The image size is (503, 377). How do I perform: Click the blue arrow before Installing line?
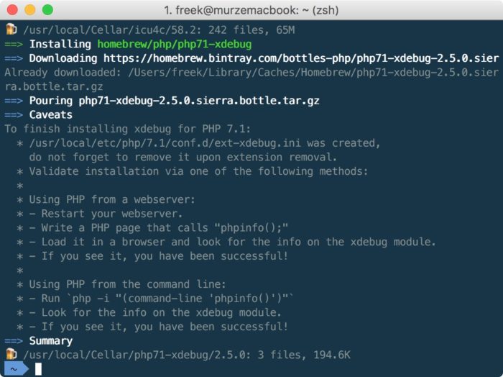point(14,44)
